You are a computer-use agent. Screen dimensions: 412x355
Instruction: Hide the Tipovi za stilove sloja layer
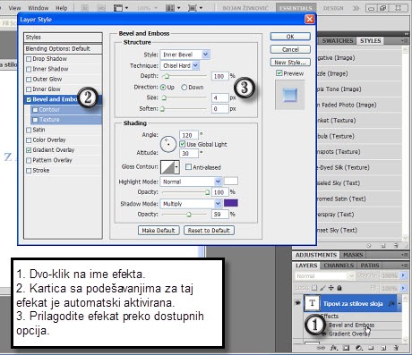pyautogui.click(x=297, y=303)
